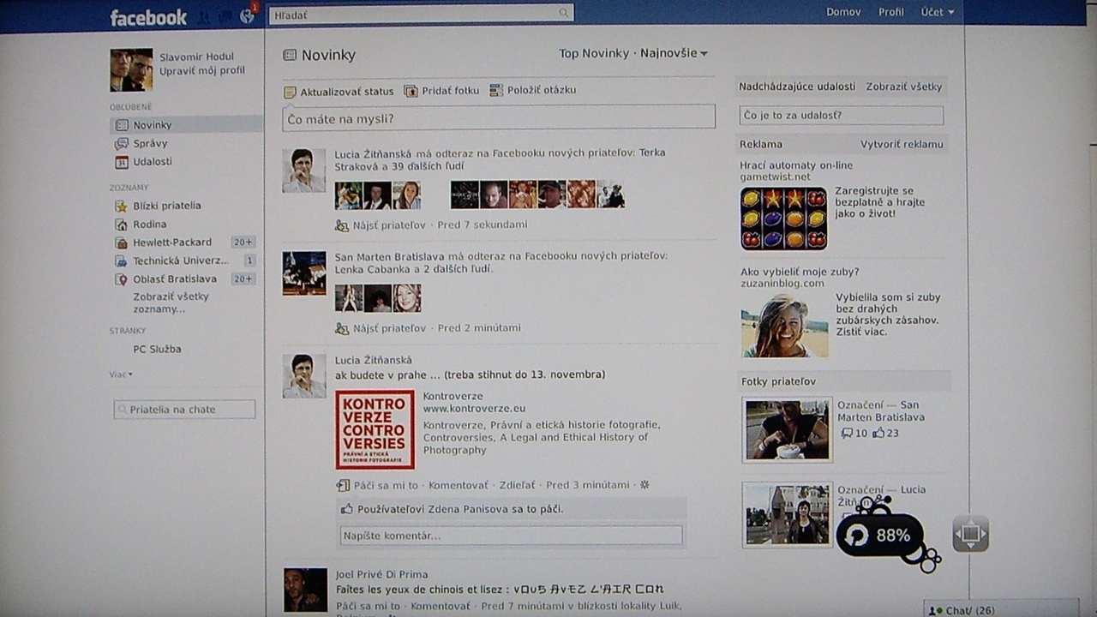This screenshot has height=617, width=1097.
Task: Go to Domov in top navigation
Action: pos(843,12)
